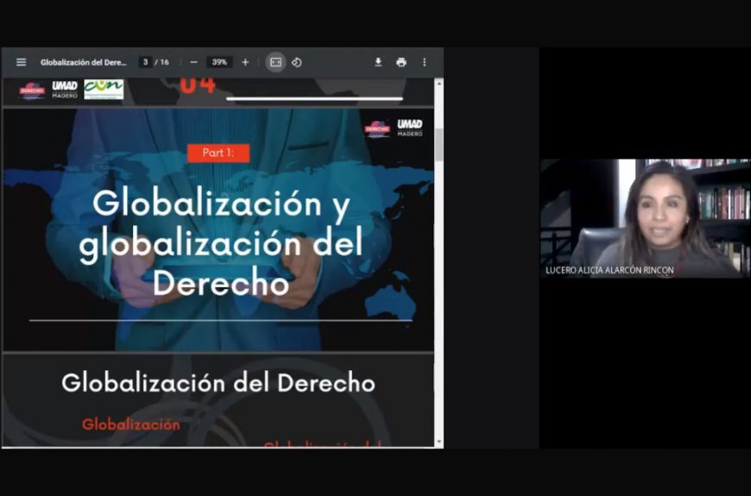
Task: Open the PDF sidebar hamburger menu
Action: [21, 62]
